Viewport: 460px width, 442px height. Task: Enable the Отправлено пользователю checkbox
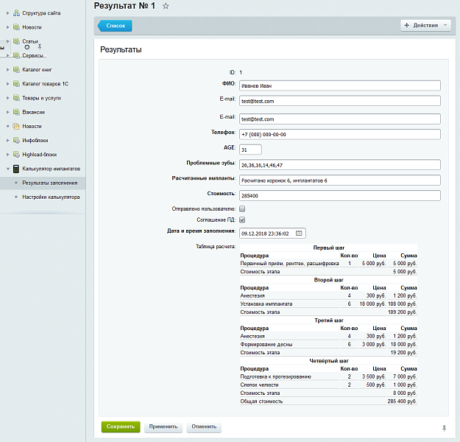pos(242,209)
